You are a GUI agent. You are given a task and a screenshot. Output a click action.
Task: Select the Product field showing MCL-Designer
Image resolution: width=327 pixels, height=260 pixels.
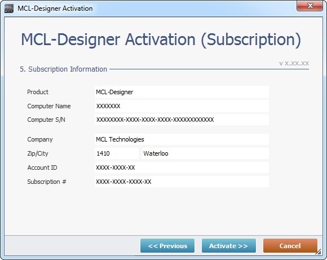coord(182,92)
